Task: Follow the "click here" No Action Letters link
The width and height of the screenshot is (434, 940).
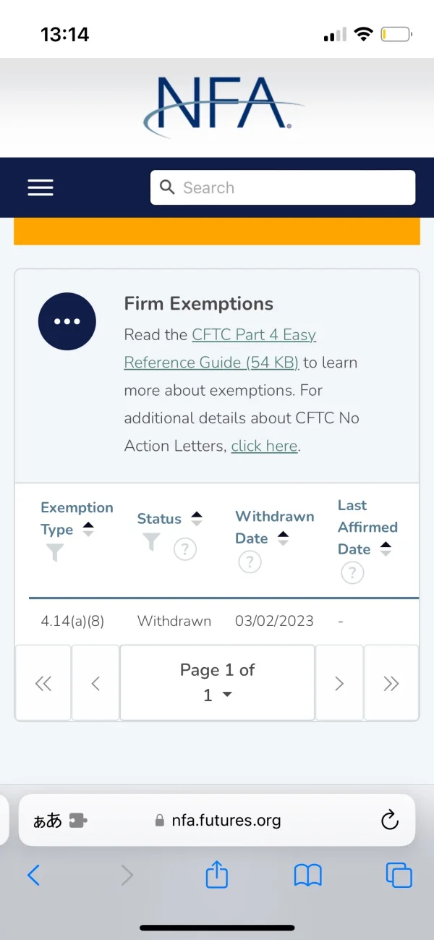Action: [x=264, y=446]
